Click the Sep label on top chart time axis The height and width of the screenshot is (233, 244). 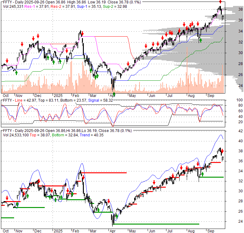211,96
